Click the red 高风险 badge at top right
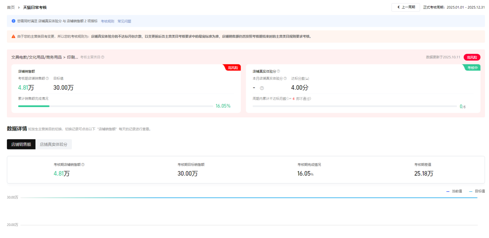This screenshot has width=489, height=238. (472, 57)
